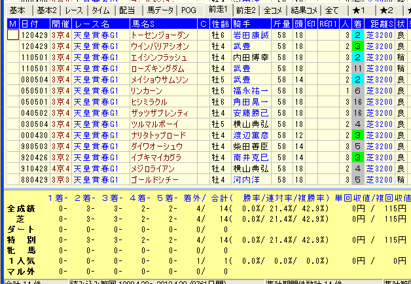Sort by the 騎手 column header

tap(251, 24)
